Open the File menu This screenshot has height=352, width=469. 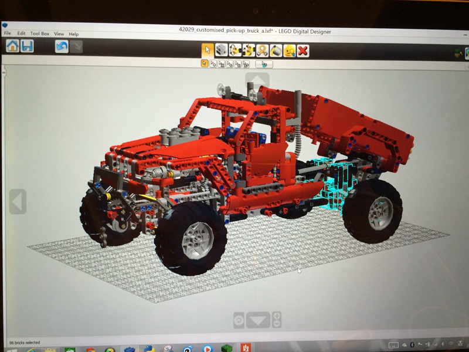8,33
